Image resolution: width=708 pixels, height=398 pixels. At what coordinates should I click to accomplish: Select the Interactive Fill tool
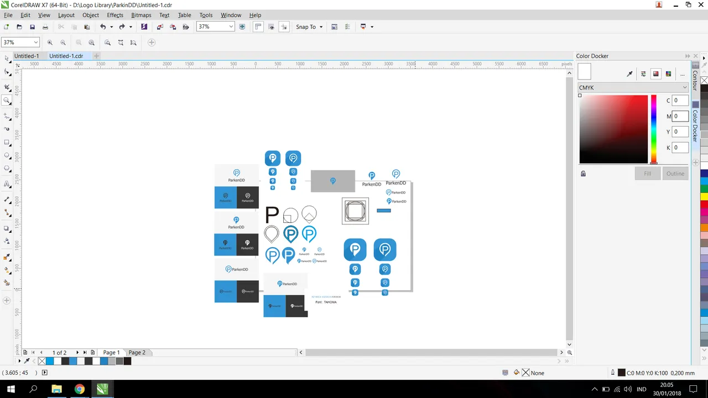tap(7, 271)
